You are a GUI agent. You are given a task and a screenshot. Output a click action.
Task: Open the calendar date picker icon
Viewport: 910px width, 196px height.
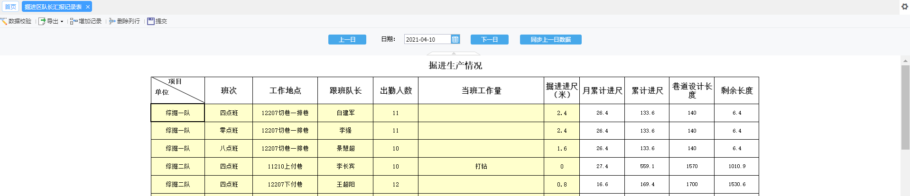(455, 39)
